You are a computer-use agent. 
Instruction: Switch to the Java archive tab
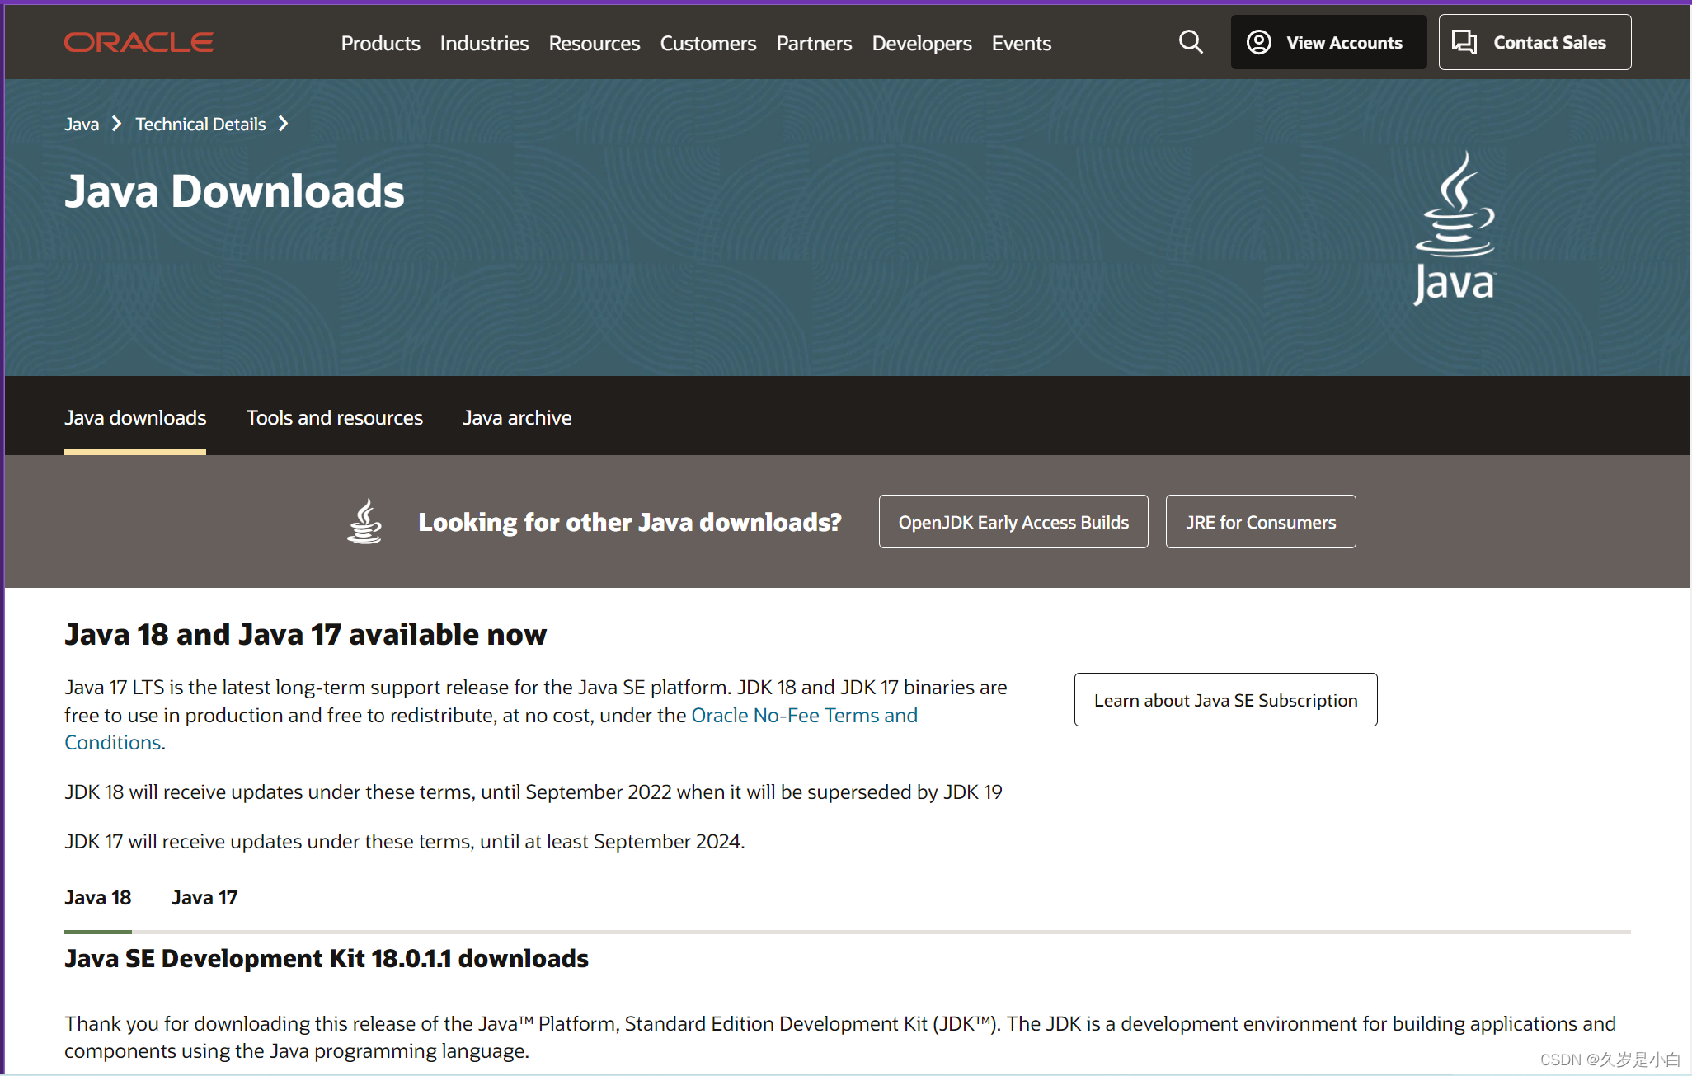[517, 418]
